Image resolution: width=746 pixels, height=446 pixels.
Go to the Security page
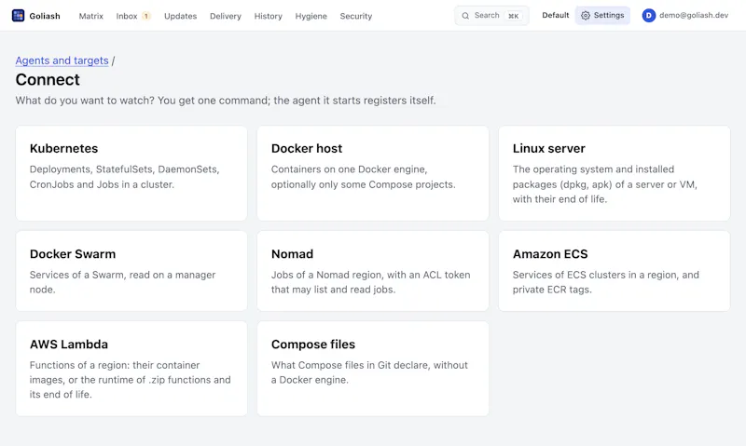click(x=356, y=16)
